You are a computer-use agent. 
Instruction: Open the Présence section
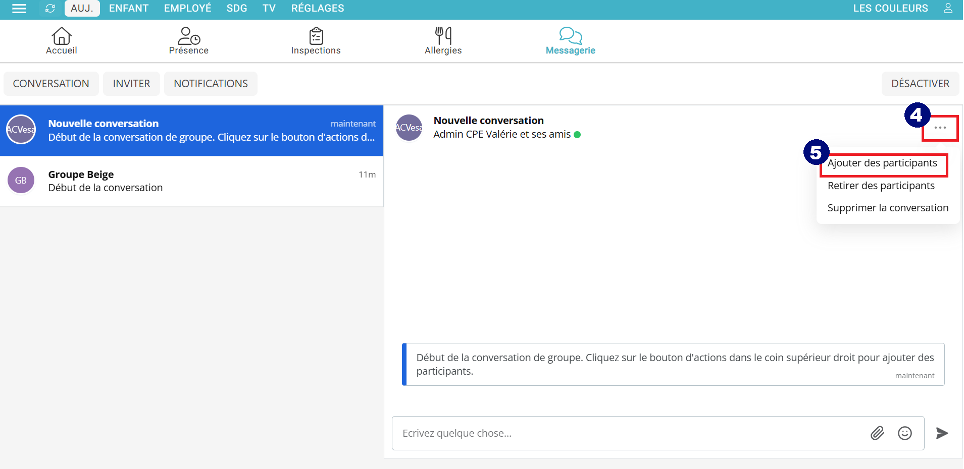pyautogui.click(x=189, y=40)
